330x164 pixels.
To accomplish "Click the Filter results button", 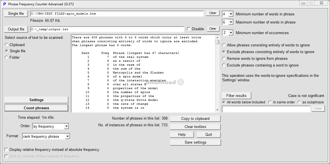I will point(236,96).
